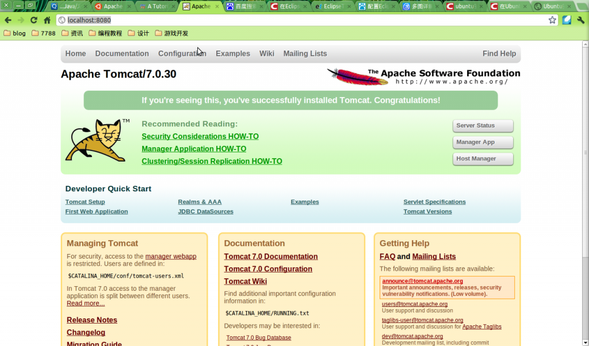The image size is (589, 346).
Task: Open the 7788 bookmarks folder
Action: [44, 33]
